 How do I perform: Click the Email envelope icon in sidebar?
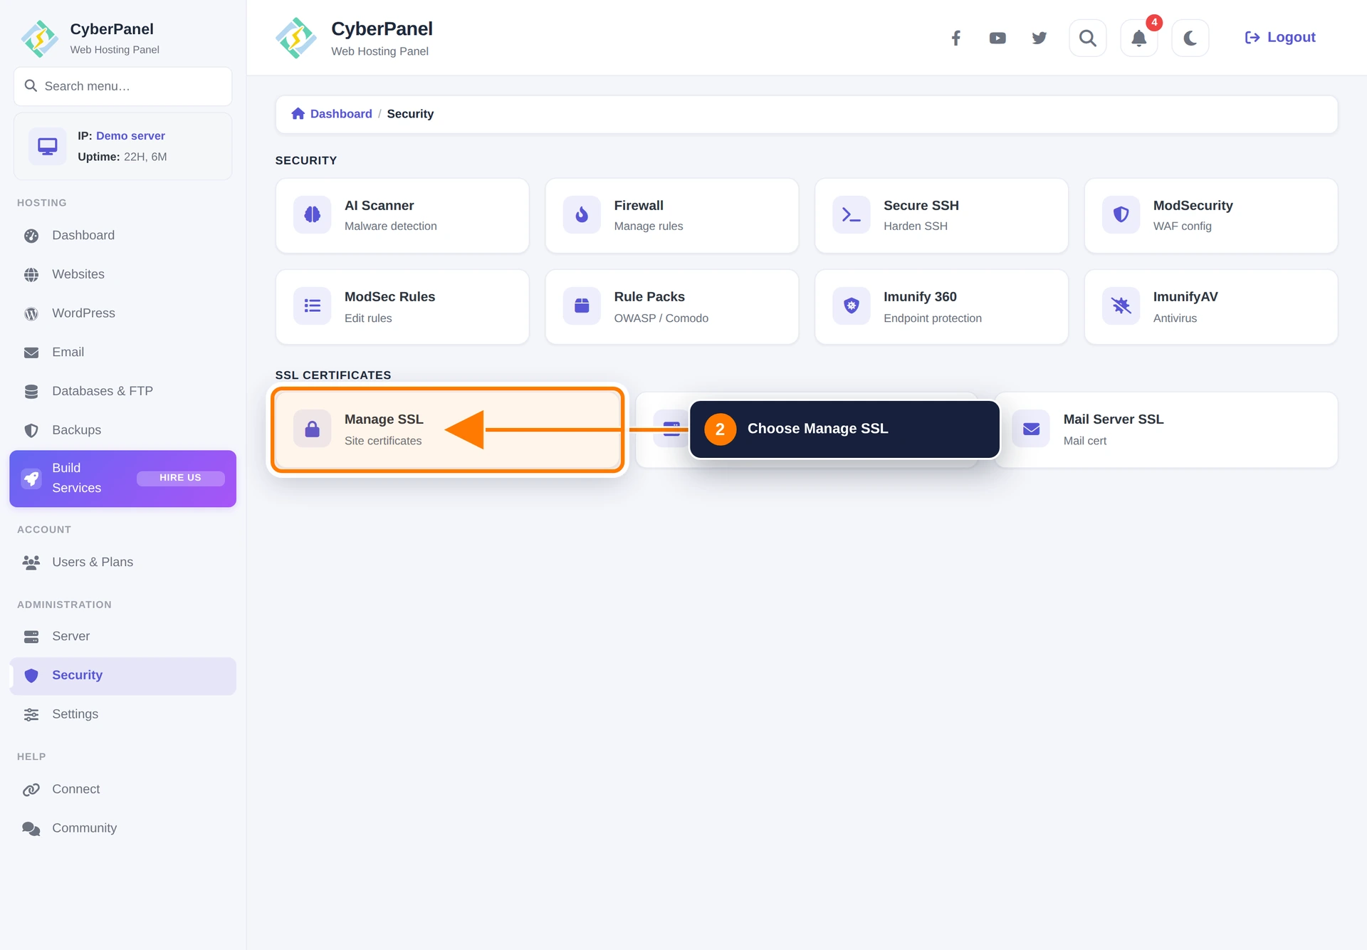tap(31, 353)
